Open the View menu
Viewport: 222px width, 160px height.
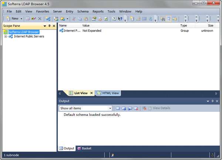pyautogui.click(x=29, y=11)
